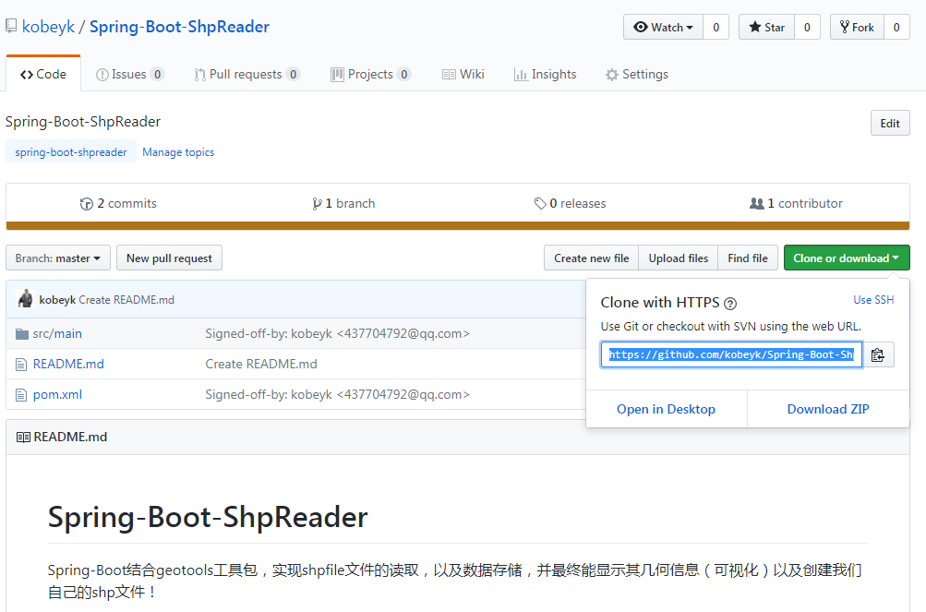Open the Branch: master dropdown
This screenshot has width=926, height=612.
(58, 258)
